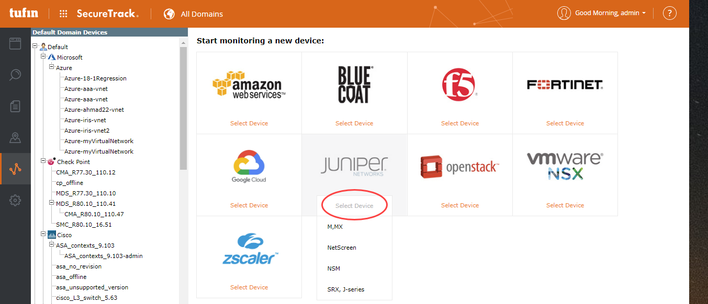Click the Fortinet logo
708x304 pixels.
coord(565,85)
